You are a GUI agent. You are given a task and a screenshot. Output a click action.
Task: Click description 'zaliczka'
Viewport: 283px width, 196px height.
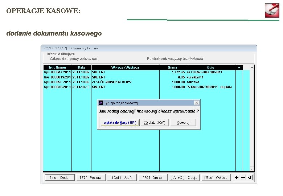pos(193,82)
